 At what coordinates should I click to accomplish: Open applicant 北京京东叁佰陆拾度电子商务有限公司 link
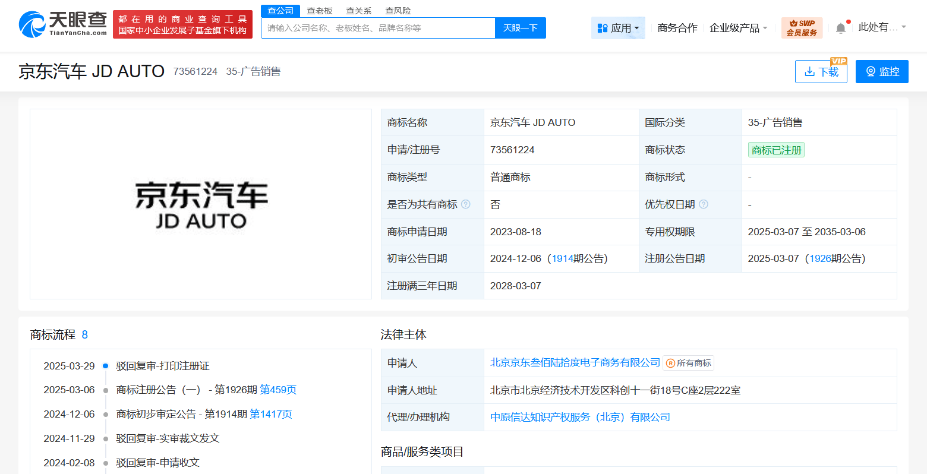click(575, 362)
